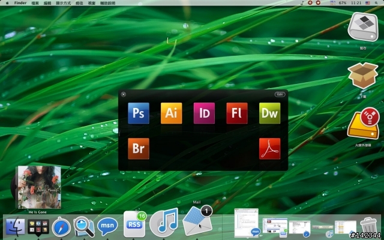Open the Trash in the Dock
The image size is (384, 240).
pos(369,227)
